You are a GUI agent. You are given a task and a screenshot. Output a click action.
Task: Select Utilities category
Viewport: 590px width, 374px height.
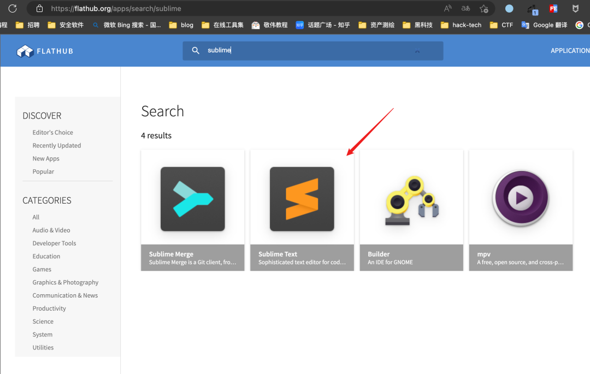[43, 347]
